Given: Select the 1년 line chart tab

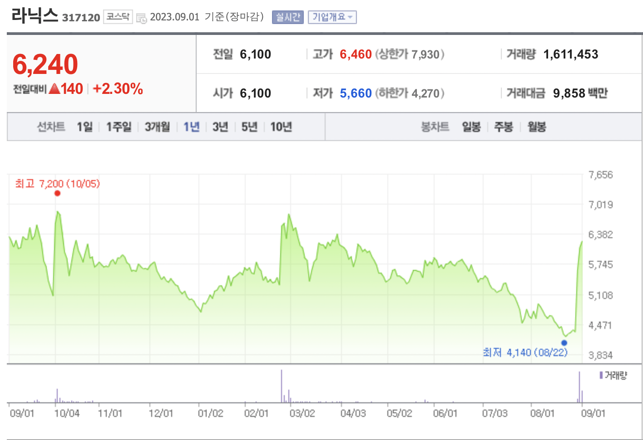Looking at the screenshot, I should click(x=191, y=127).
